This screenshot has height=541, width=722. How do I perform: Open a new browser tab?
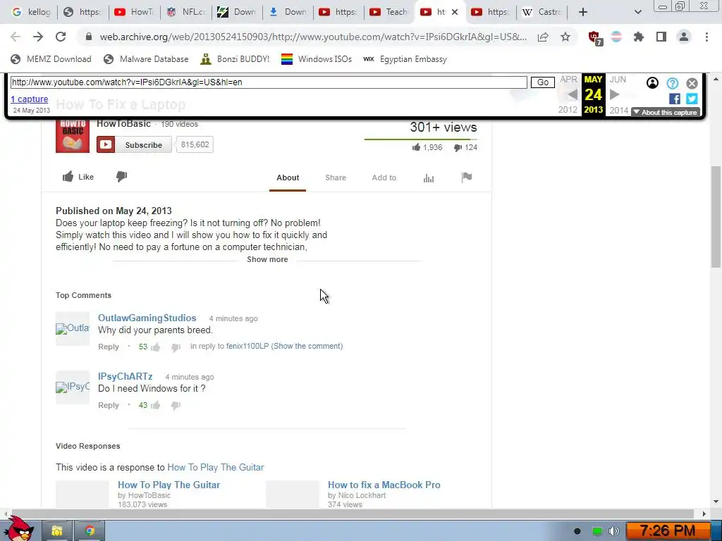[x=583, y=12]
